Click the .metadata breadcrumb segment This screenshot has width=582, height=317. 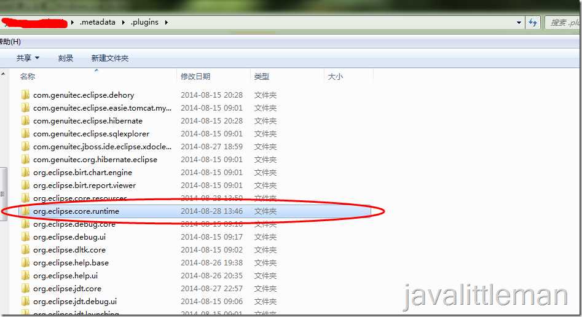click(x=98, y=22)
